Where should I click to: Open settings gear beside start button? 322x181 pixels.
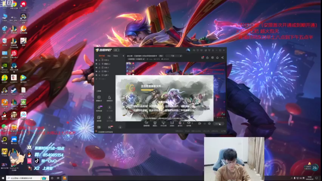209,123
